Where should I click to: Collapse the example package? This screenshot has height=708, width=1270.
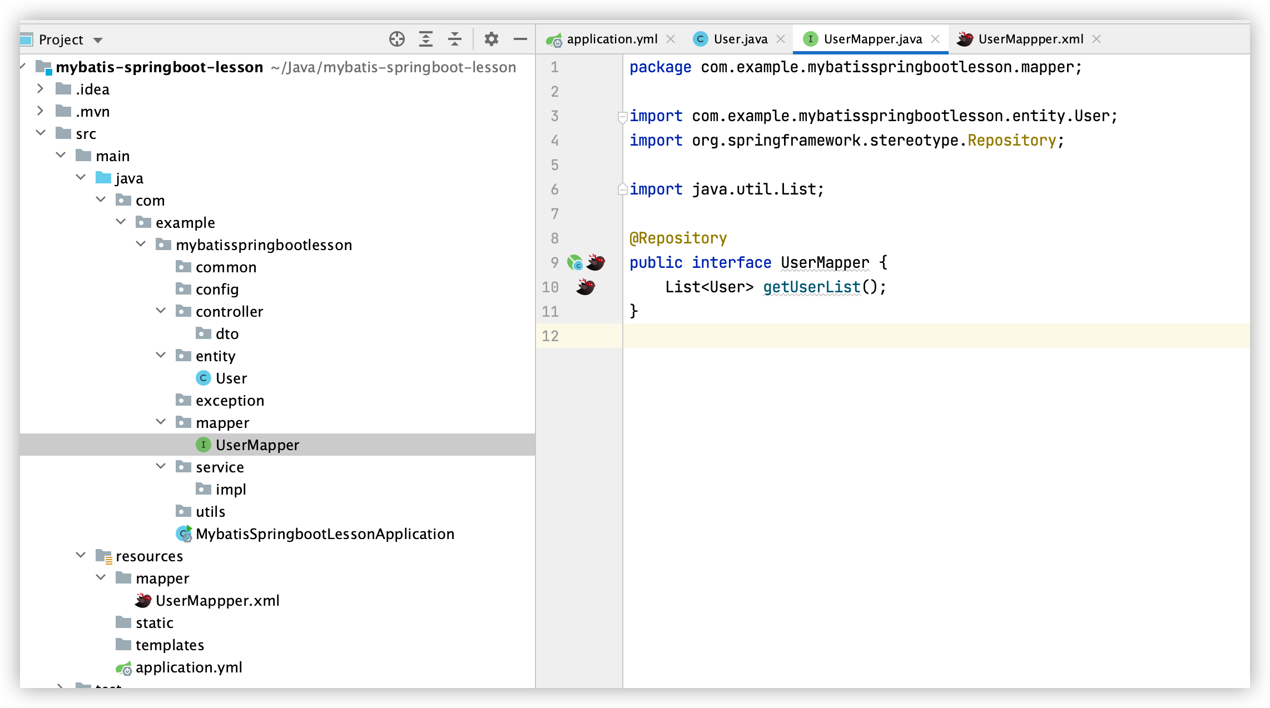[x=121, y=222]
